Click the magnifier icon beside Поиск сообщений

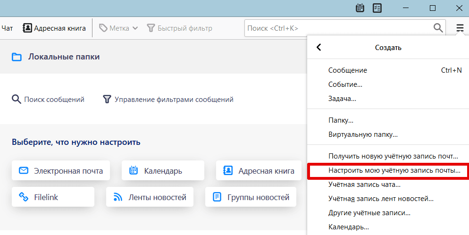click(x=16, y=99)
